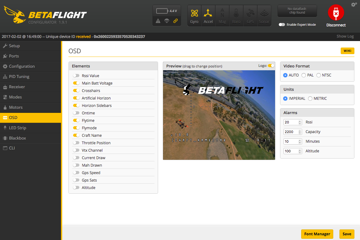360x240 pixels.
Task: Disable Artificial Horizon element
Action: (x=76, y=98)
